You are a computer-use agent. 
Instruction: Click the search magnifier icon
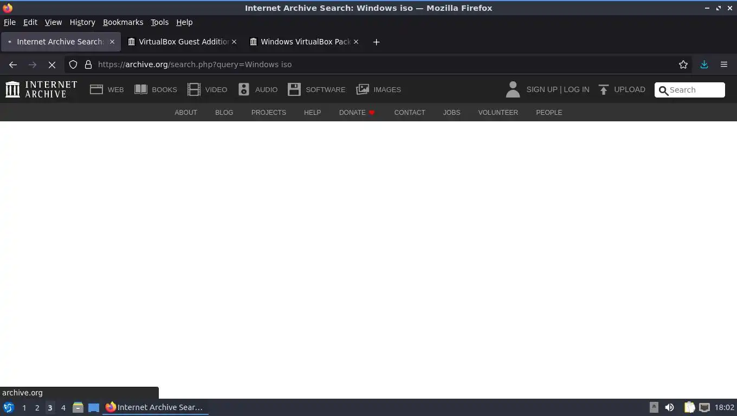(663, 90)
